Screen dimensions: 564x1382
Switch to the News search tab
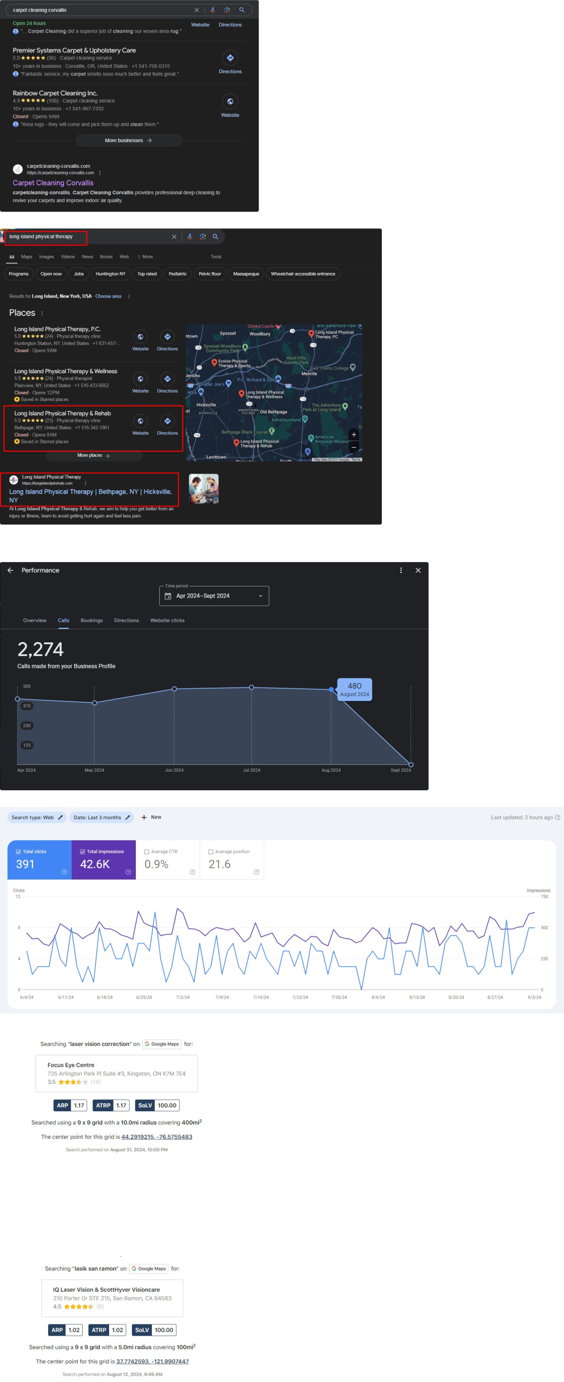click(x=87, y=257)
